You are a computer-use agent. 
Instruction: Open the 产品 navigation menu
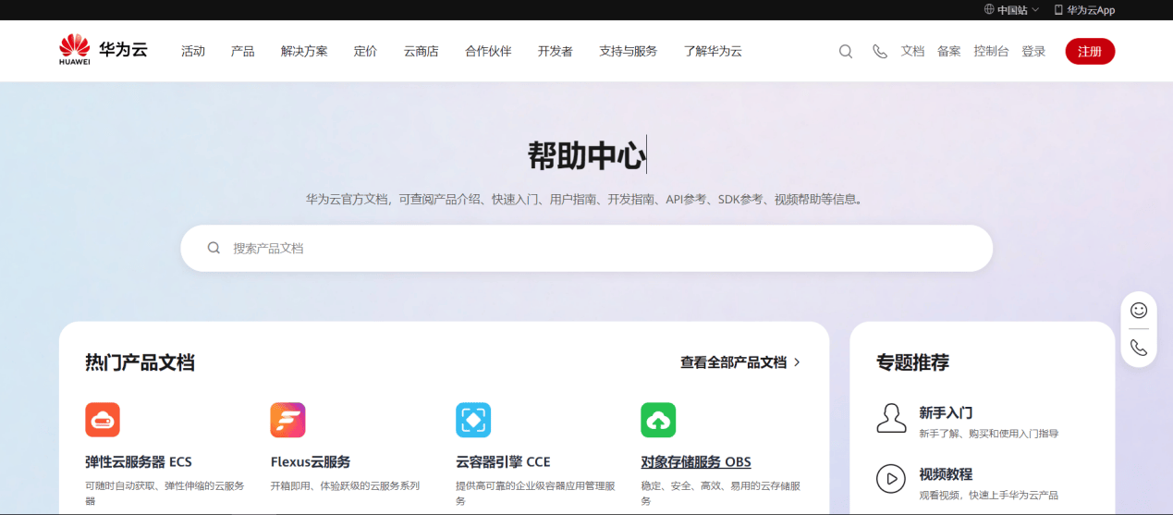242,52
